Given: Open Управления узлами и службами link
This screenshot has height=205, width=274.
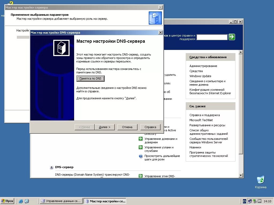Looking at the screenshot, I should (x=159, y=149).
